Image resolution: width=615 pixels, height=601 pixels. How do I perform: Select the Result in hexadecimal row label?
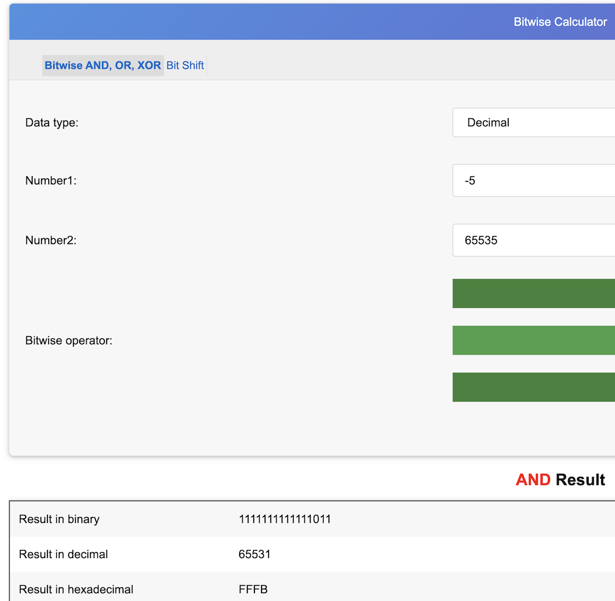click(x=76, y=589)
